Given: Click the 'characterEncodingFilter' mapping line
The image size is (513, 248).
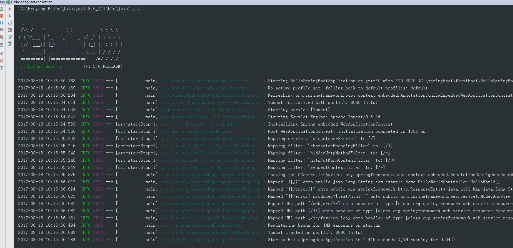Looking at the screenshot, I should click(x=330, y=146).
